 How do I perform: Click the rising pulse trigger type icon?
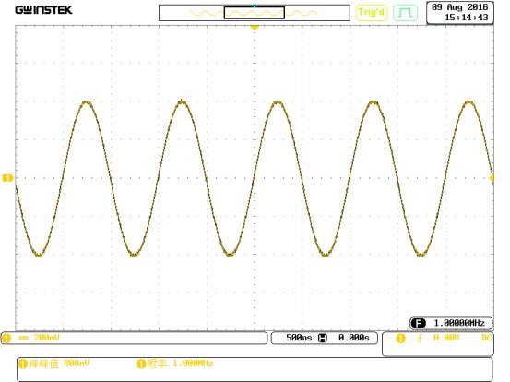tap(405, 13)
